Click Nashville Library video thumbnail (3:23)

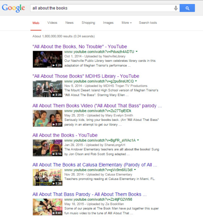coord(47,59)
